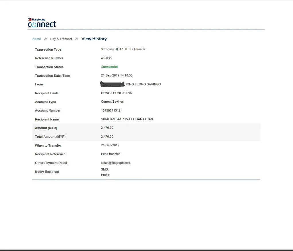Viewport: 293px width, 251px height.
Task: Go to Home breadcrumb link
Action: click(36, 39)
